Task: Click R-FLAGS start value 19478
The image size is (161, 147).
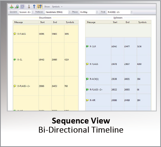Action: 114,64
